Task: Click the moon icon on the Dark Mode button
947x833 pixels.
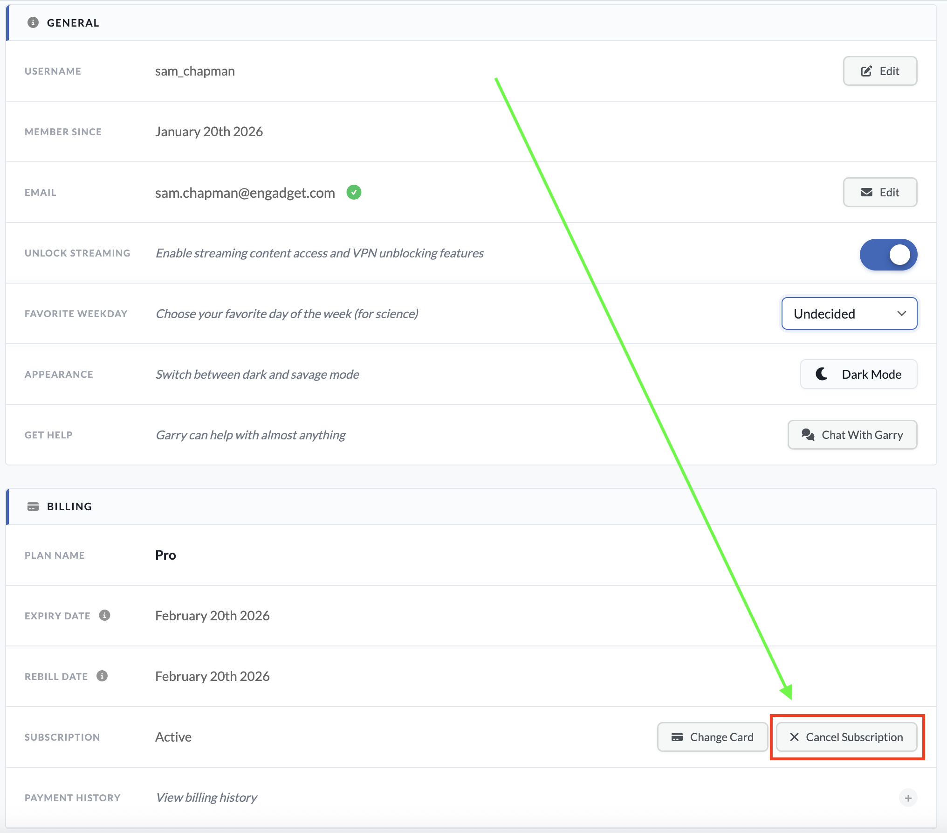Action: [x=821, y=374]
